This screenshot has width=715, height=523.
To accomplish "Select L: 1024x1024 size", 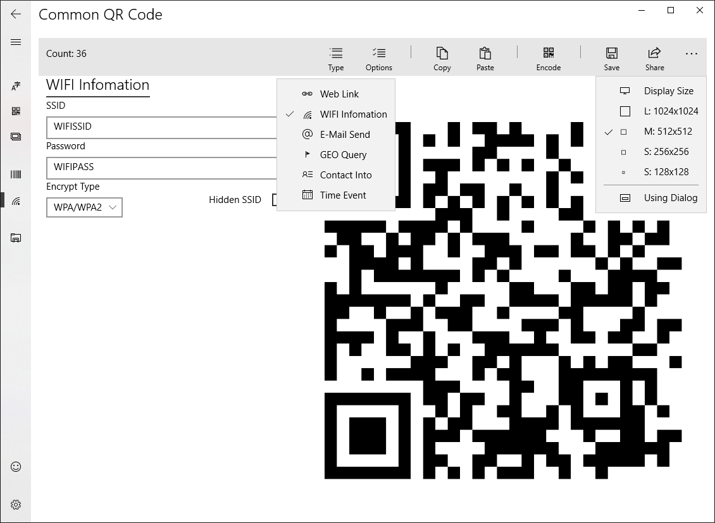I will (x=650, y=111).
